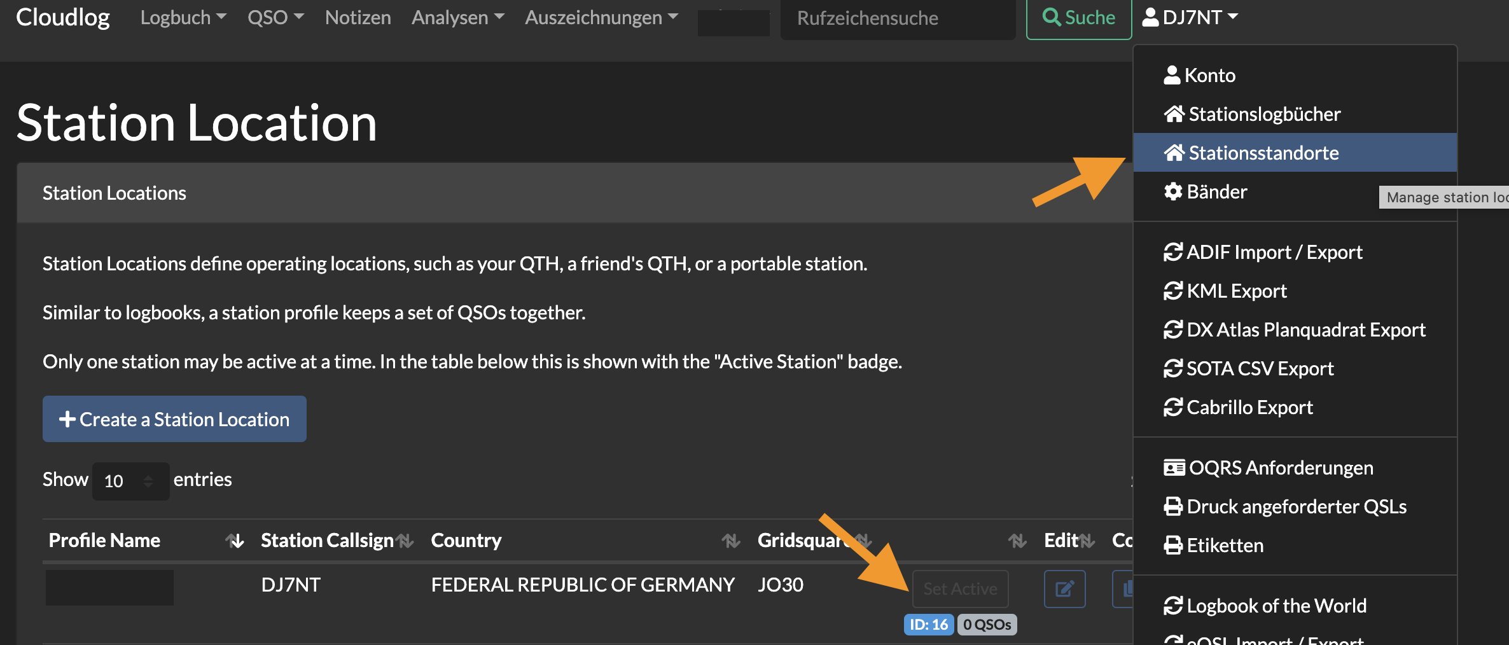The image size is (1509, 645).
Task: Click the edit pencil icon for DJ7NT
Action: pos(1064,588)
